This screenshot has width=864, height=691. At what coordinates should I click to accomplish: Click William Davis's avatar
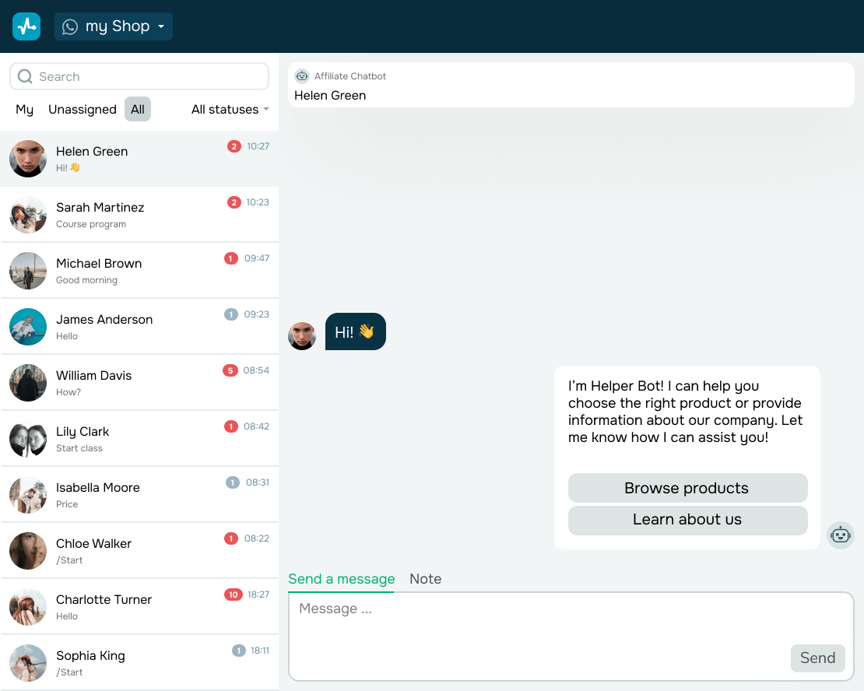click(28, 383)
